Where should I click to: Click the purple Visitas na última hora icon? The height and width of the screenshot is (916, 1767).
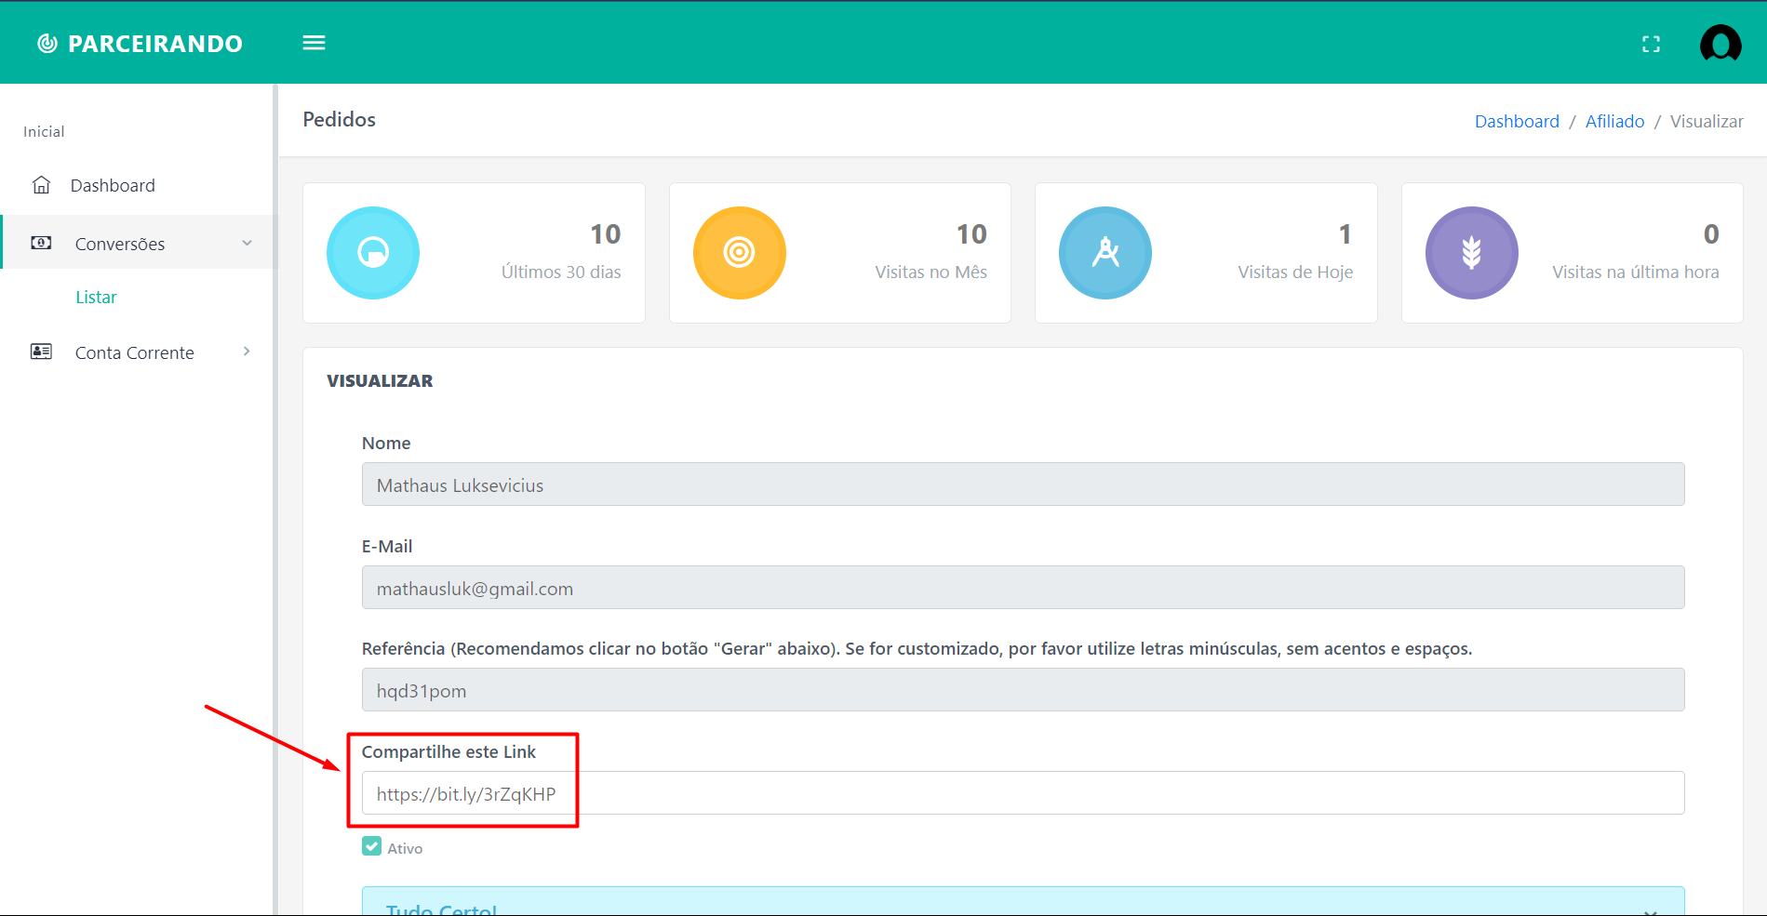pos(1472,253)
